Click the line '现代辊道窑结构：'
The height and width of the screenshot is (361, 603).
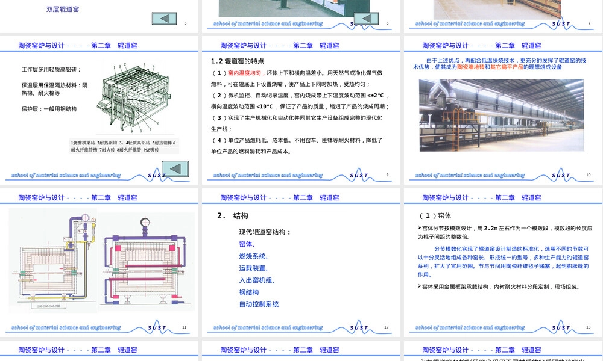pos(265,232)
